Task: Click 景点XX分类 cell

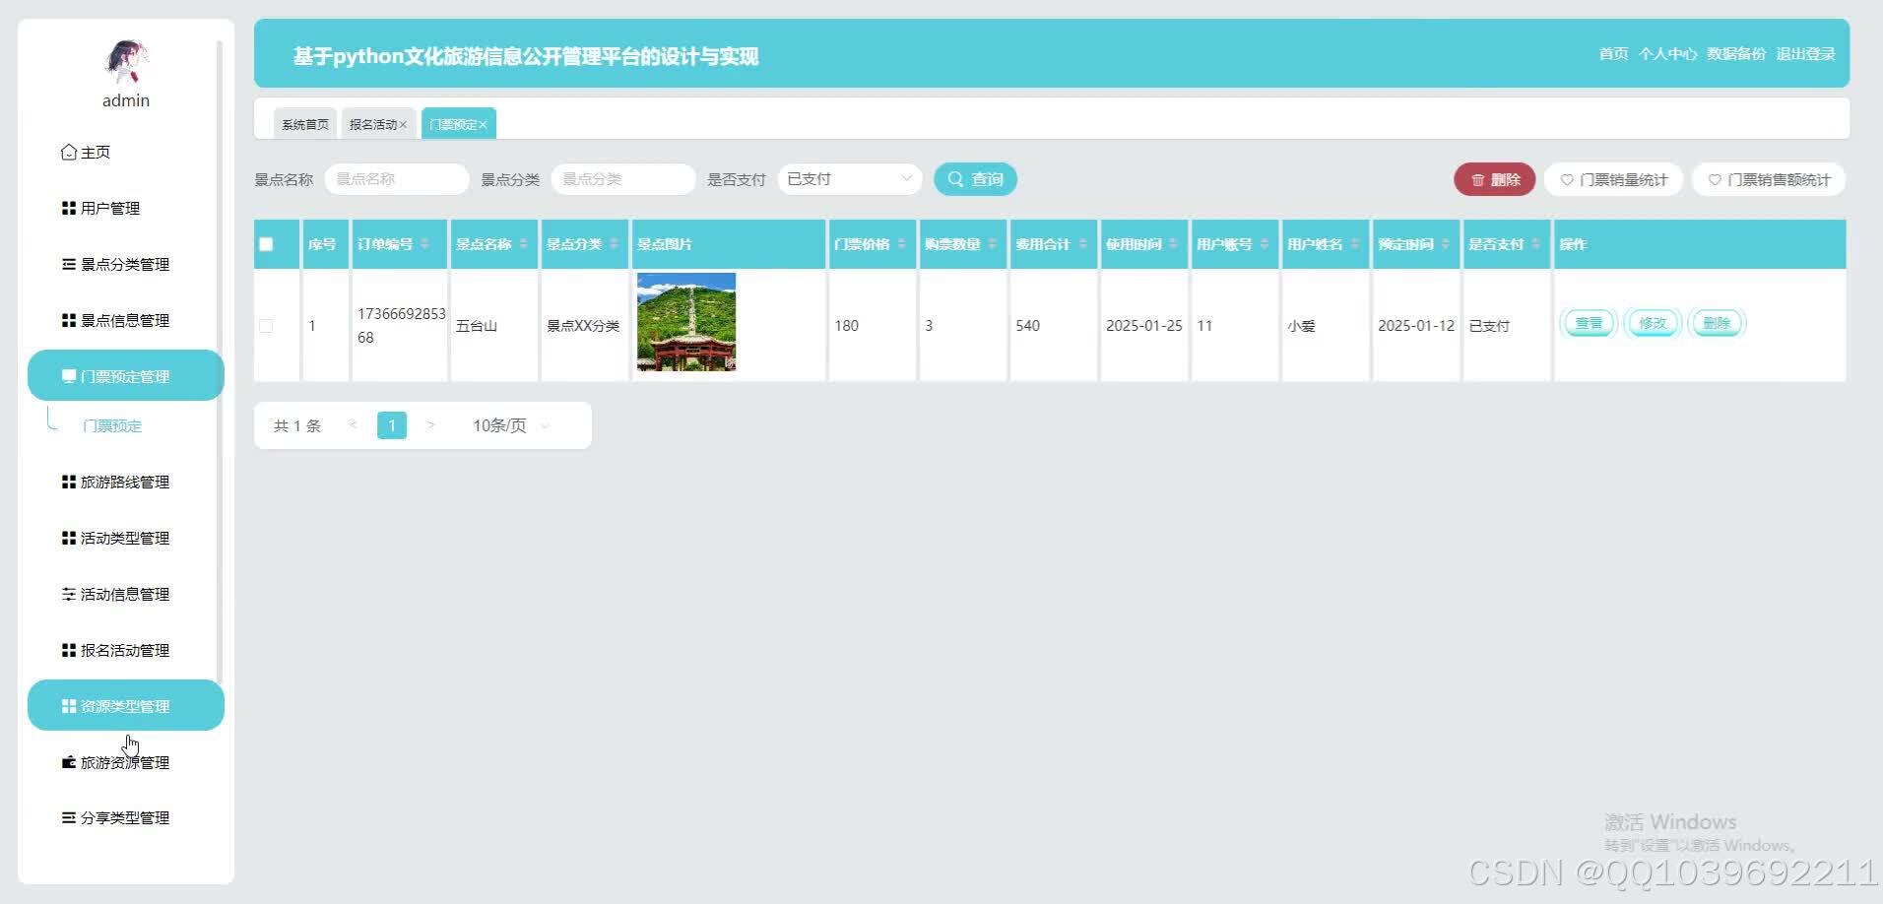Action: click(x=583, y=326)
